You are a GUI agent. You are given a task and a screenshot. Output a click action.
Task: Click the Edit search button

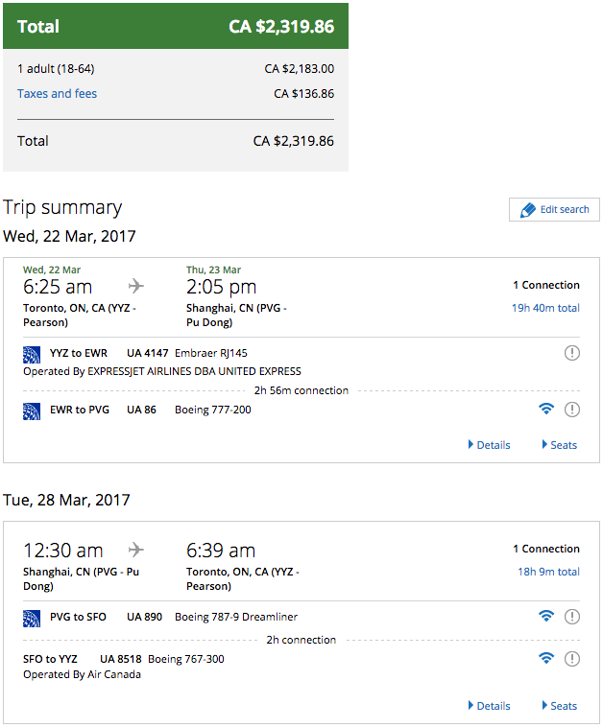pos(554,210)
